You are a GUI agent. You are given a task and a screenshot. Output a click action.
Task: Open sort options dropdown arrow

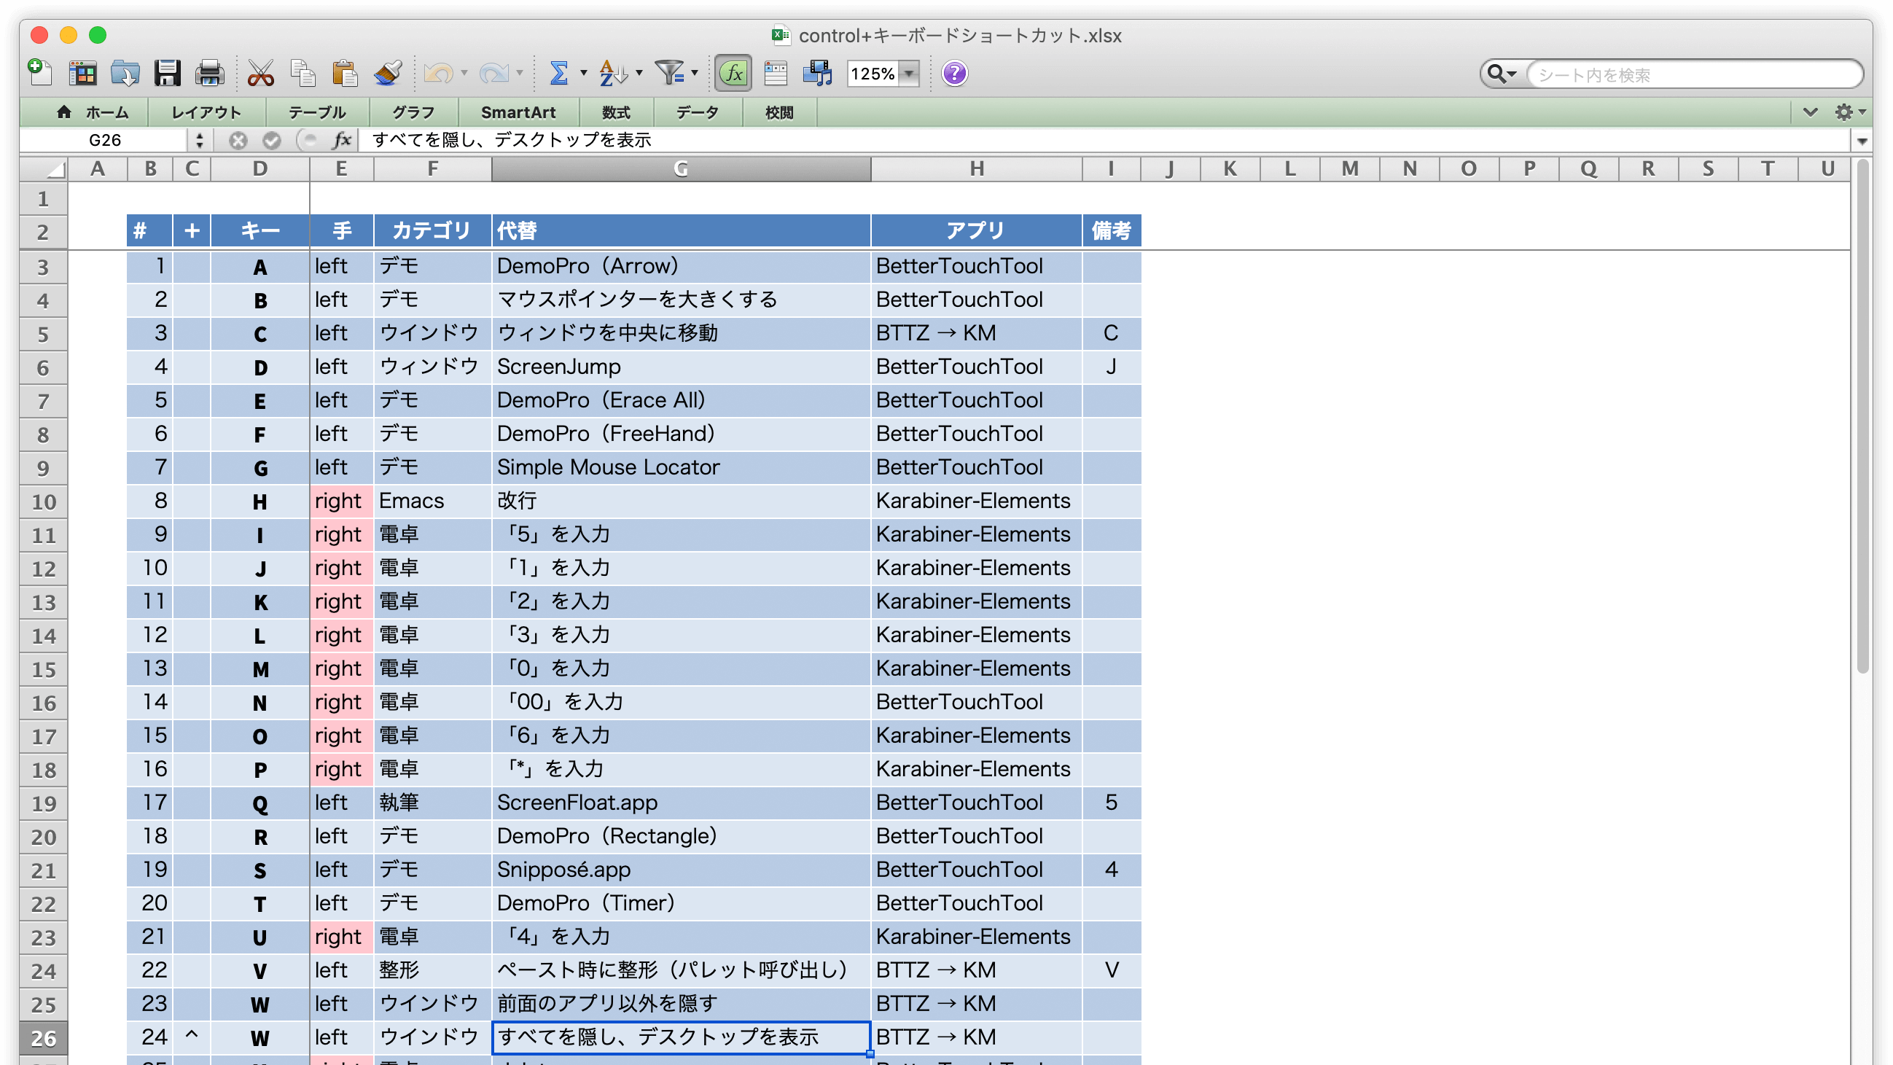point(639,73)
